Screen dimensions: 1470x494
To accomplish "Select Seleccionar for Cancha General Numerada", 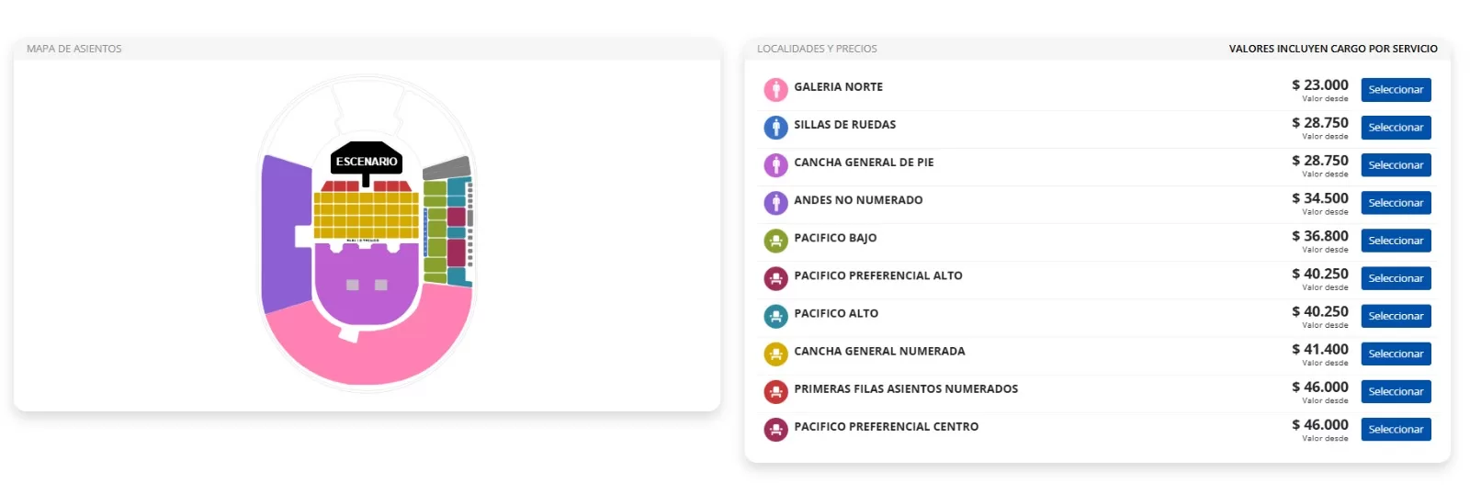I will point(1395,354).
